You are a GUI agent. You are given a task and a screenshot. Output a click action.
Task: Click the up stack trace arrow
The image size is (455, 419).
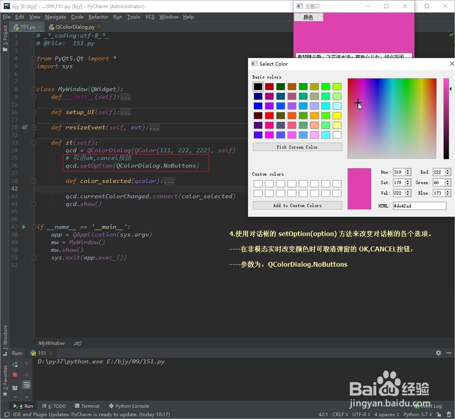point(26,364)
